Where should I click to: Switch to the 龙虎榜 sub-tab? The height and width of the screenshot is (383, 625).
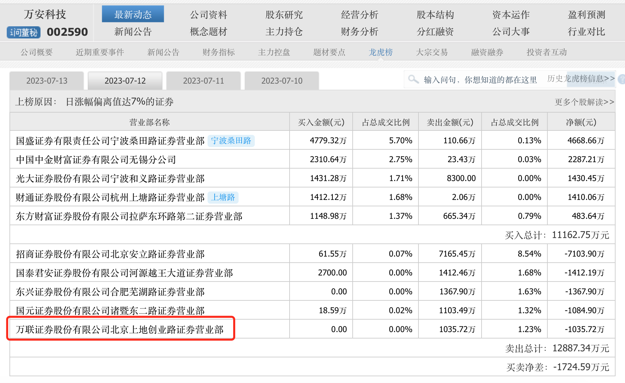381,52
